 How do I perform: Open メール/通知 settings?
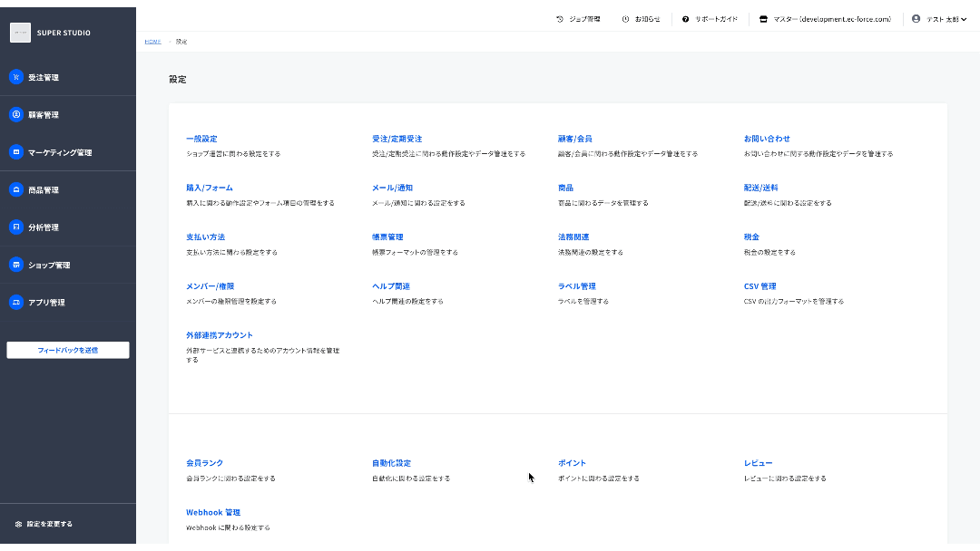(393, 188)
